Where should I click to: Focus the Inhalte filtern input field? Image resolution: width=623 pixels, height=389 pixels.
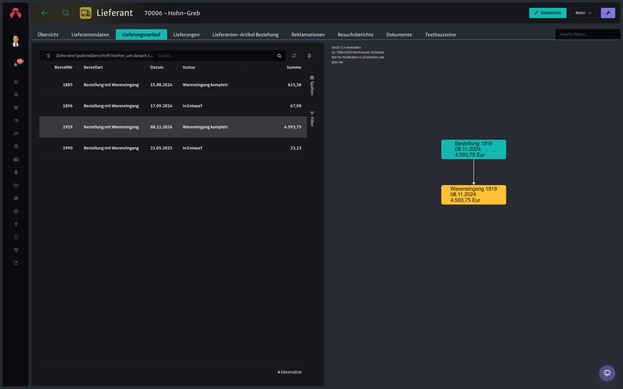point(588,34)
